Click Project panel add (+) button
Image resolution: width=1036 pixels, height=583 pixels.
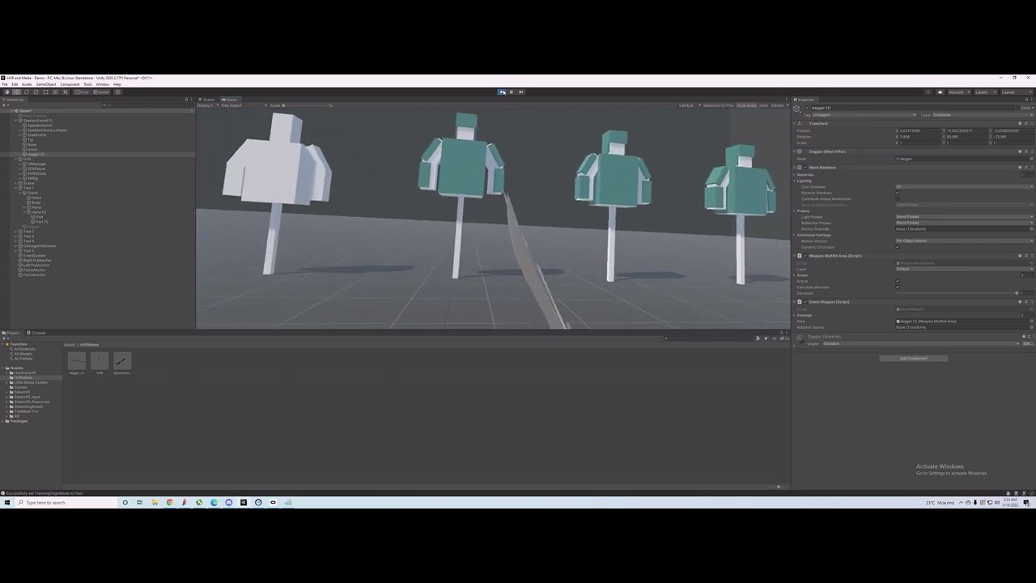(x=4, y=338)
